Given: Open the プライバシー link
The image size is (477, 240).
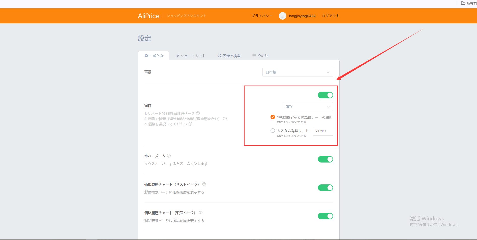Looking at the screenshot, I should click(x=262, y=16).
